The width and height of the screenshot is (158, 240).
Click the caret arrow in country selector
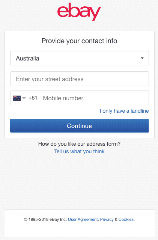coord(142,58)
